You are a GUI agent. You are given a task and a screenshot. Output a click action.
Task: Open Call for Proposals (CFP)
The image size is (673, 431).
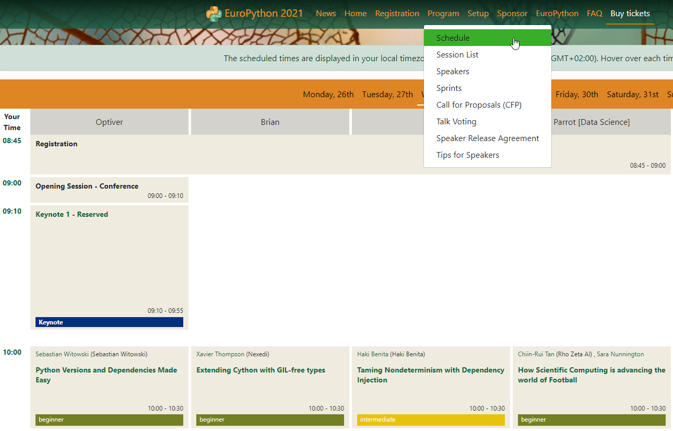479,105
